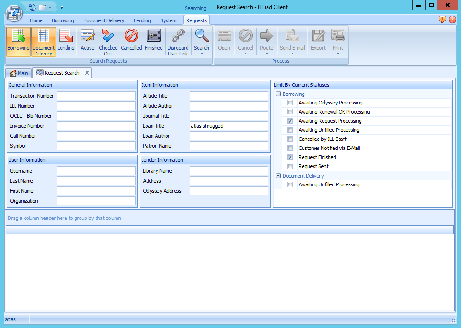The height and width of the screenshot is (328, 461).
Task: Enable the Awaiting Odyssey Processing checkbox
Action: point(290,103)
